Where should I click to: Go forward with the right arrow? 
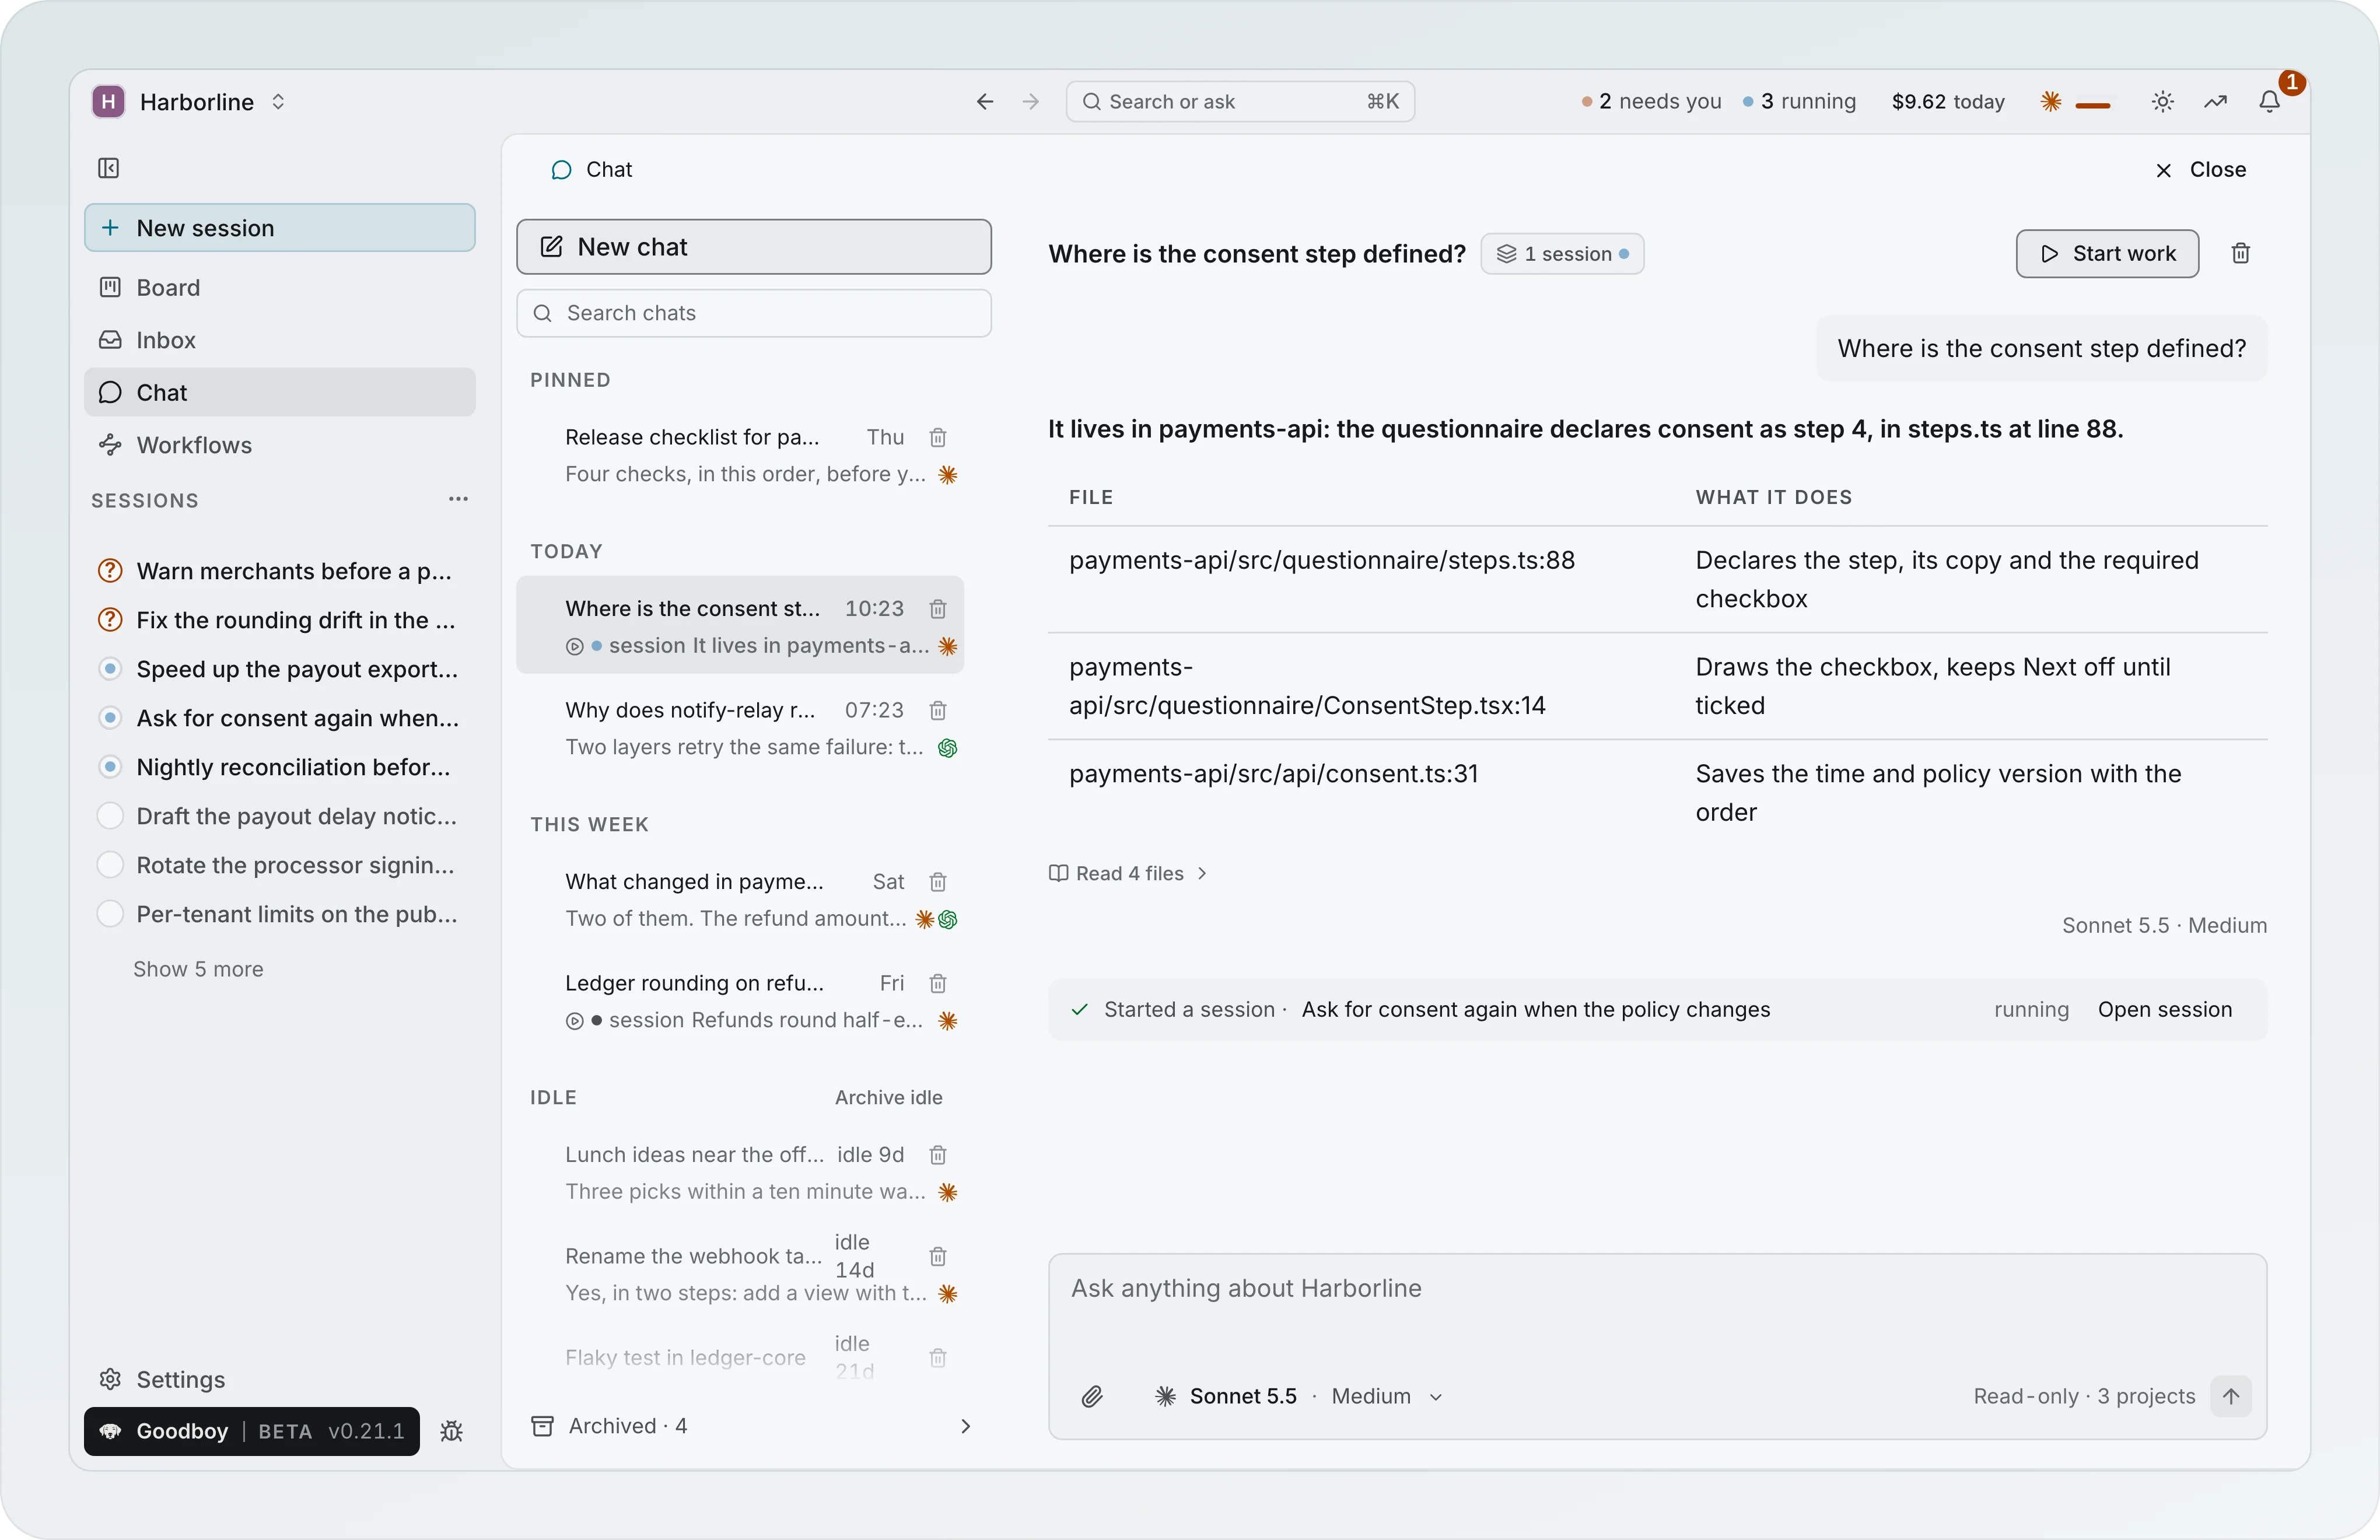point(1031,102)
